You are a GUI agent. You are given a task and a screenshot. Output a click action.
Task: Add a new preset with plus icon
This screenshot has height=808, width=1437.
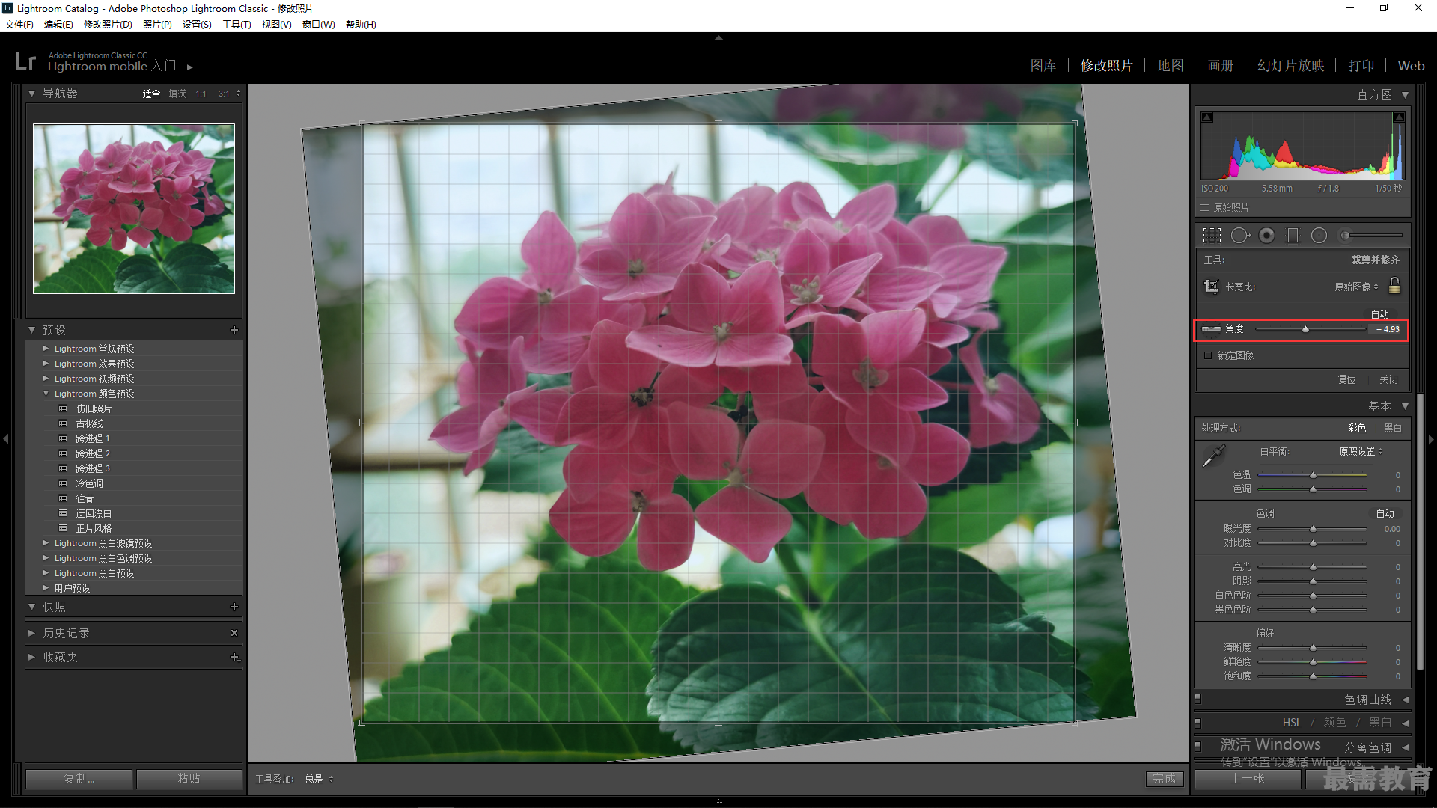click(234, 330)
